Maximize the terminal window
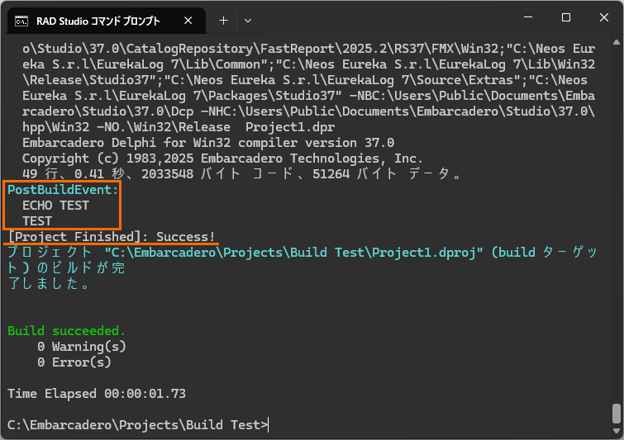 pos(566,17)
